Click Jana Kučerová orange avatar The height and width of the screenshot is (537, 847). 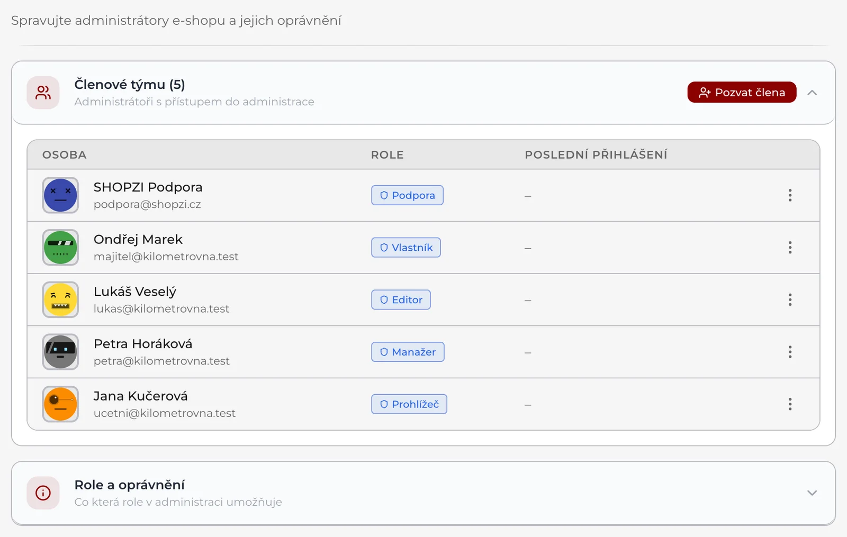tap(60, 404)
